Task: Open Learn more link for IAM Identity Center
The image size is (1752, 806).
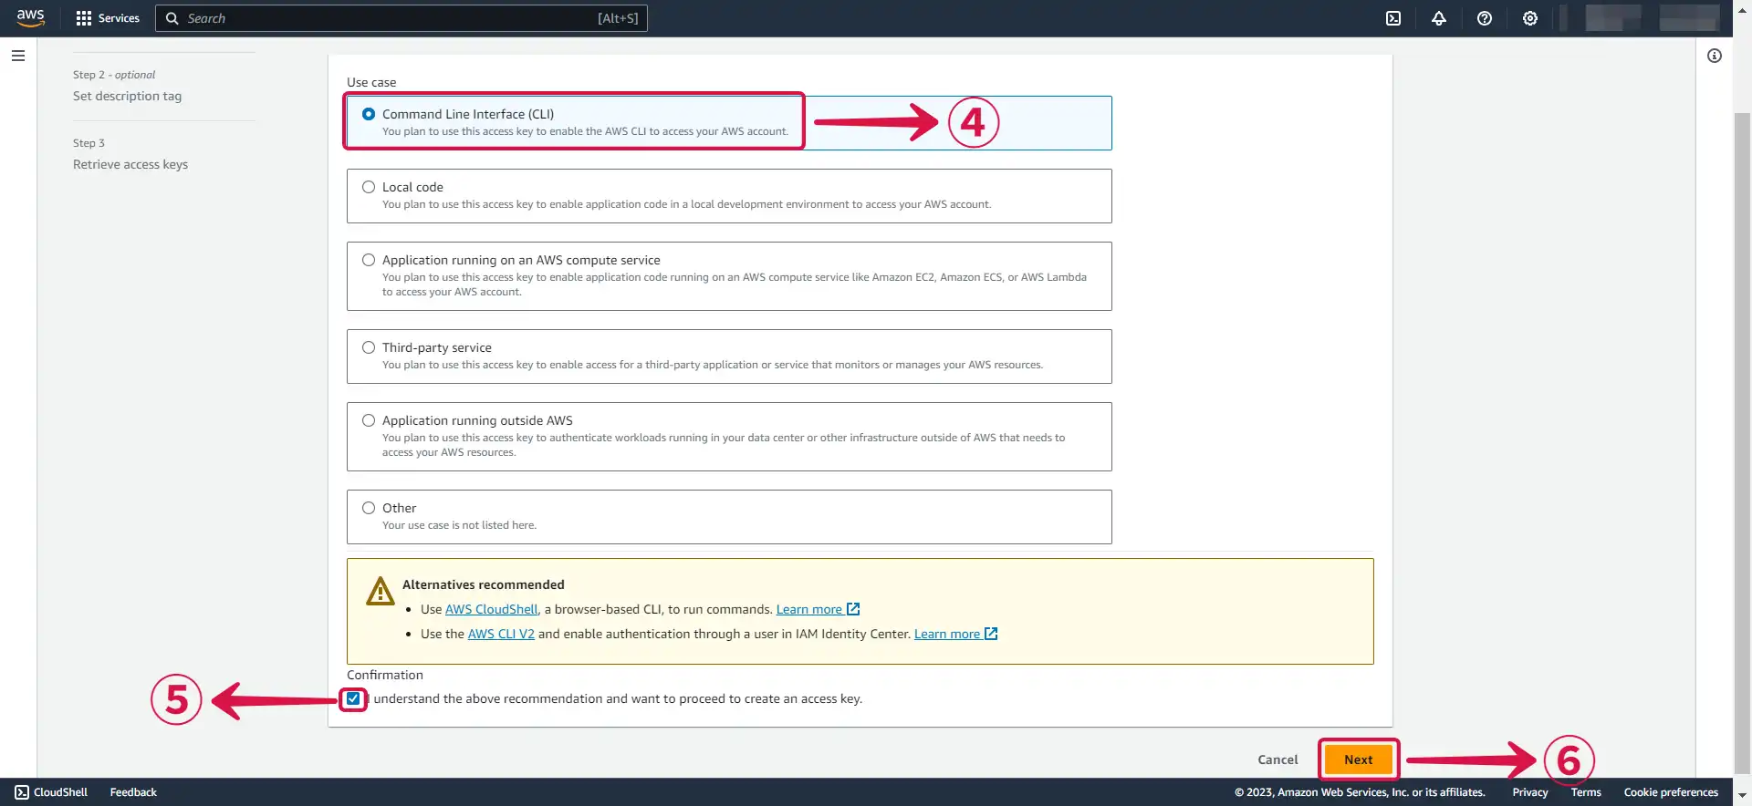Action: tap(955, 634)
